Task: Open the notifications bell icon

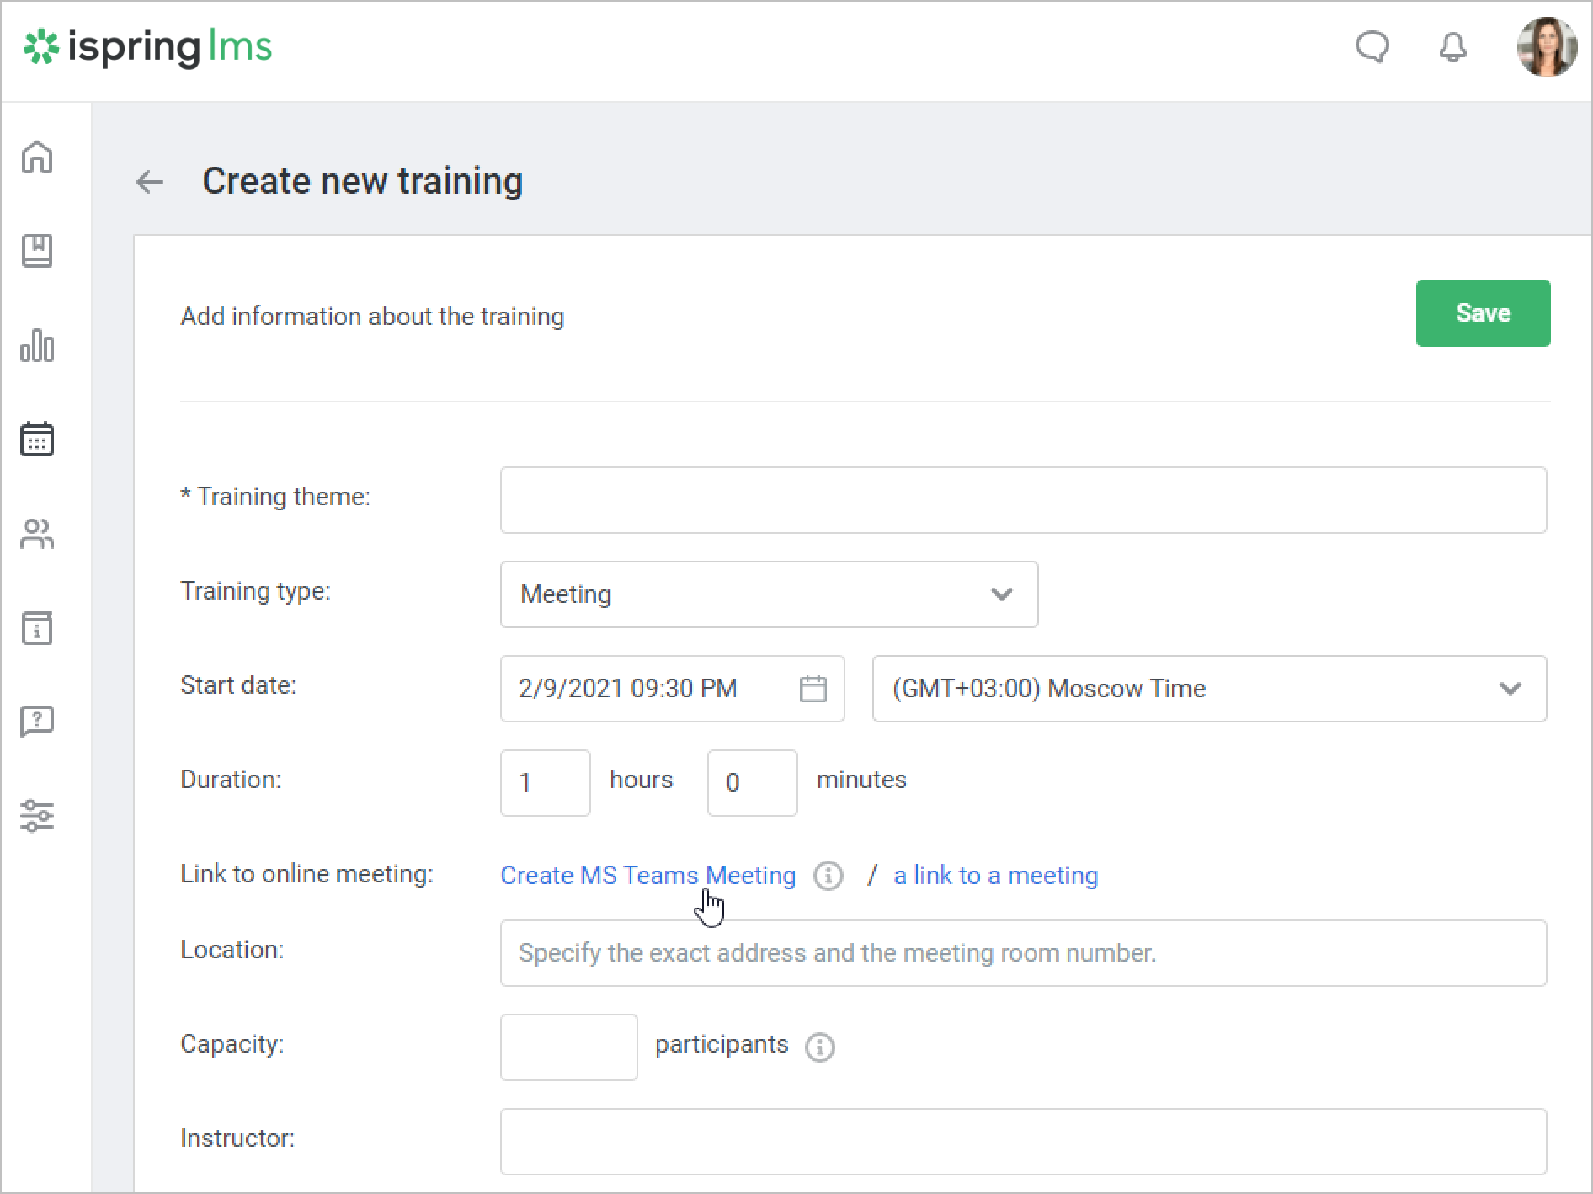Action: (x=1452, y=47)
